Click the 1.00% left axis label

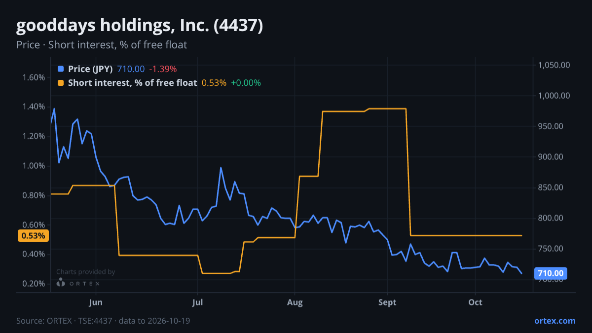(x=34, y=166)
